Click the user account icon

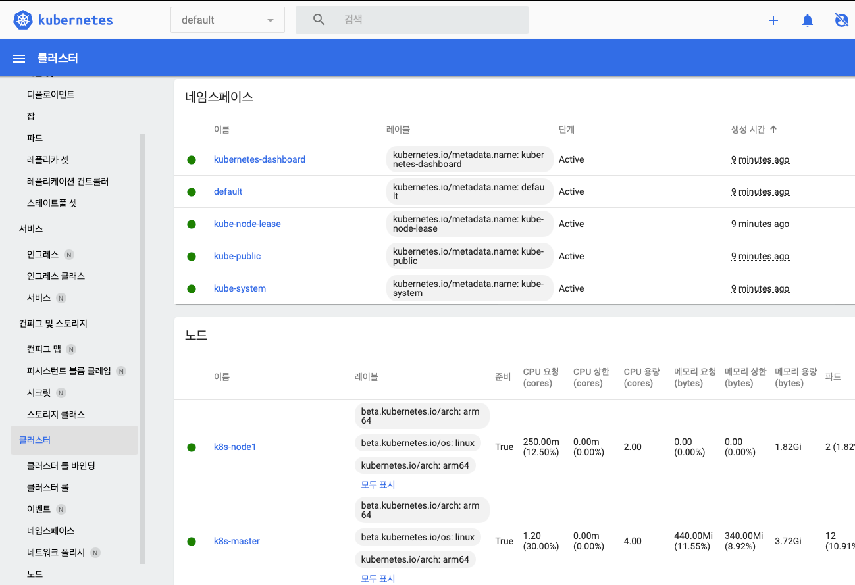click(841, 20)
